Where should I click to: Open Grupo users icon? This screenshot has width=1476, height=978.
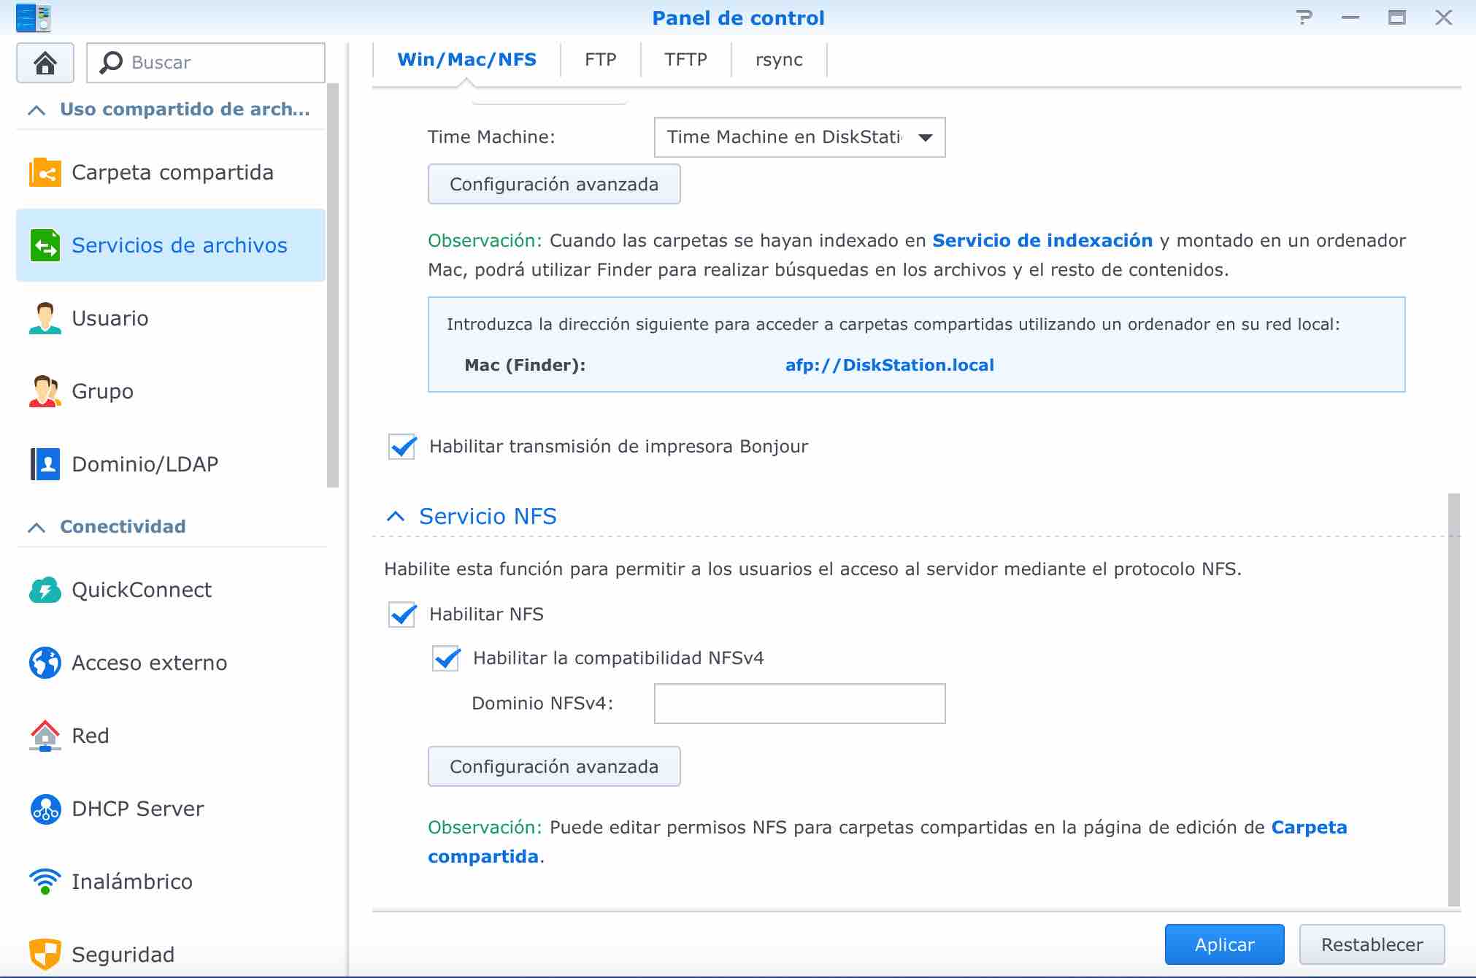point(45,391)
